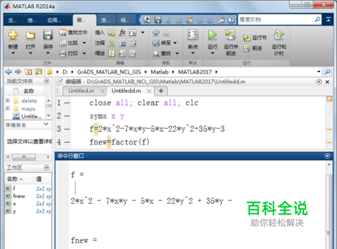Click the quick access print icon
Screen dimensions: 337x249
tap(220, 20)
